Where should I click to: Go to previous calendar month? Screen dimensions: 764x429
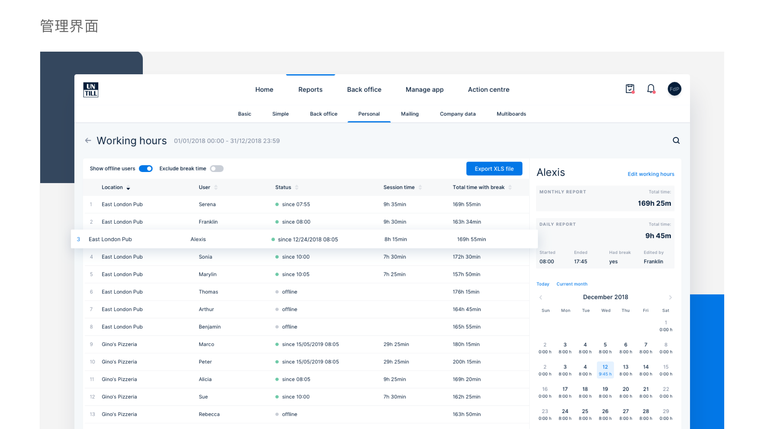(541, 297)
